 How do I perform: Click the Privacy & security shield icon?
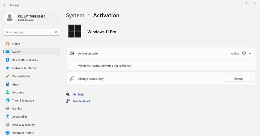pos(7,125)
